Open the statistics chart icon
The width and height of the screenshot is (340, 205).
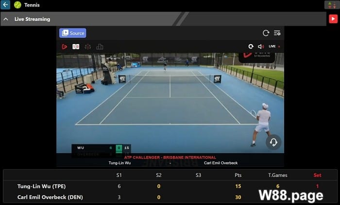pos(100,47)
